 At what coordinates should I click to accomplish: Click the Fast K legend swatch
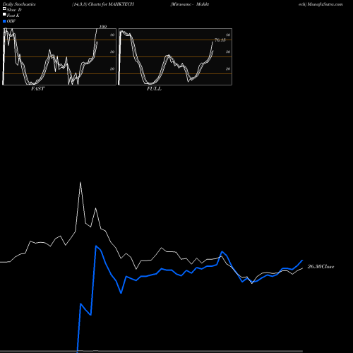click(4, 15)
